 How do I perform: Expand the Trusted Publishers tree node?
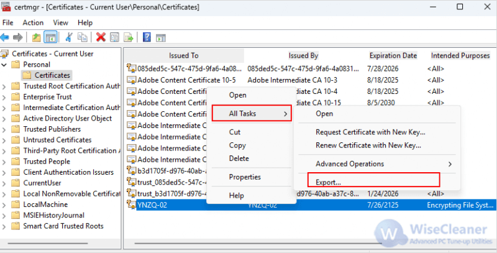(x=5, y=129)
